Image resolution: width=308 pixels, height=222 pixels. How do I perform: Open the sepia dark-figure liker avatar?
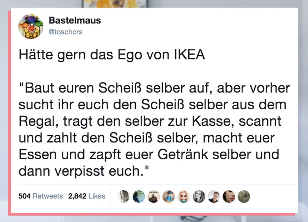pyautogui.click(x=154, y=196)
